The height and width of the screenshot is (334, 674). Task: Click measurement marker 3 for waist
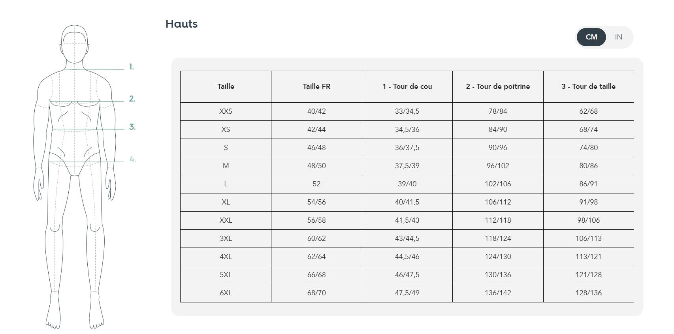(132, 127)
